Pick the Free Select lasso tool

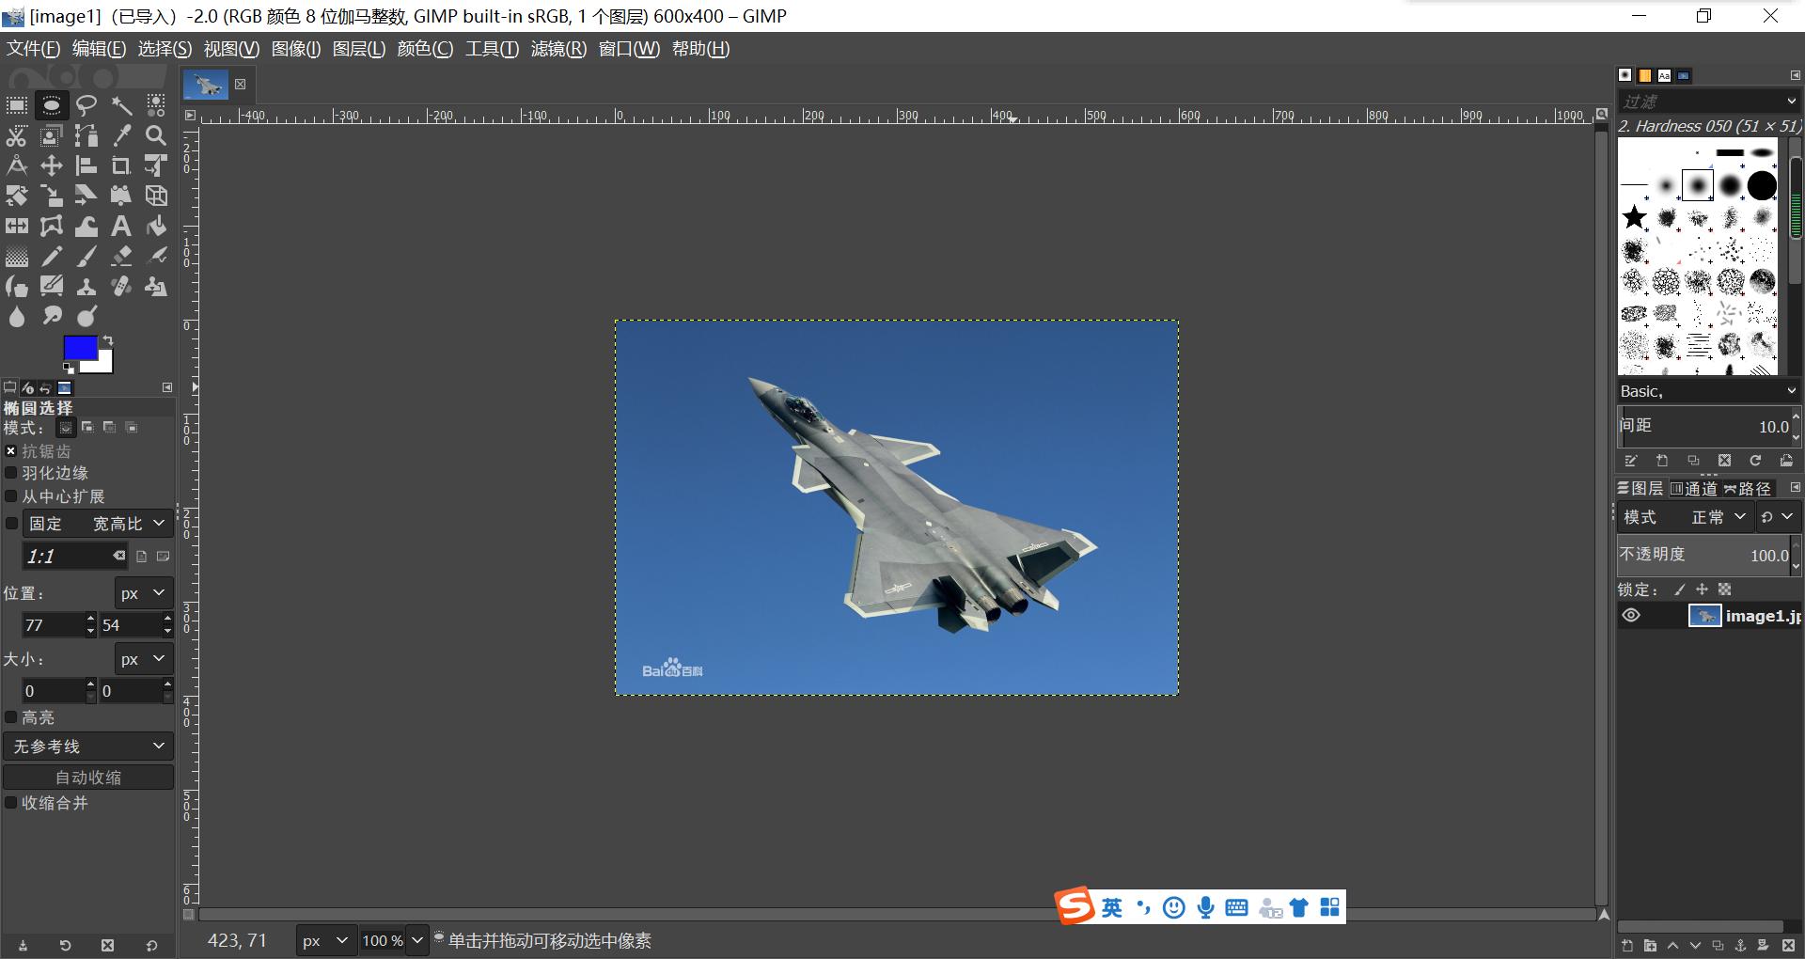pos(86,105)
